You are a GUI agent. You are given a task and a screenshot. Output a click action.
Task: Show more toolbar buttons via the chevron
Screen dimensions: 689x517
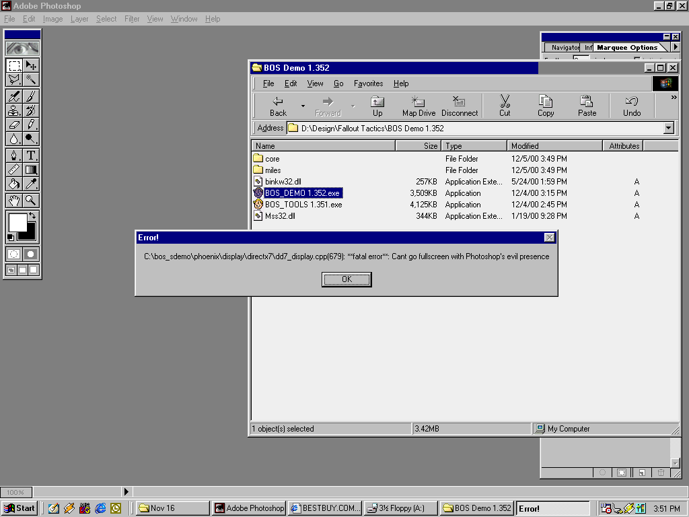(674, 98)
